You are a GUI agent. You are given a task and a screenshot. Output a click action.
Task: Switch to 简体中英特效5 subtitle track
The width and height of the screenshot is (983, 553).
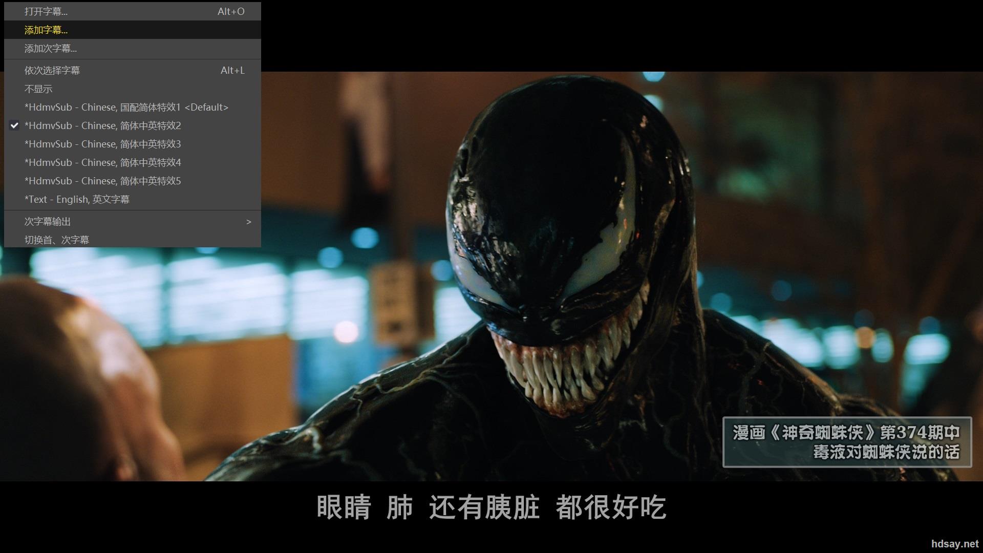point(102,181)
